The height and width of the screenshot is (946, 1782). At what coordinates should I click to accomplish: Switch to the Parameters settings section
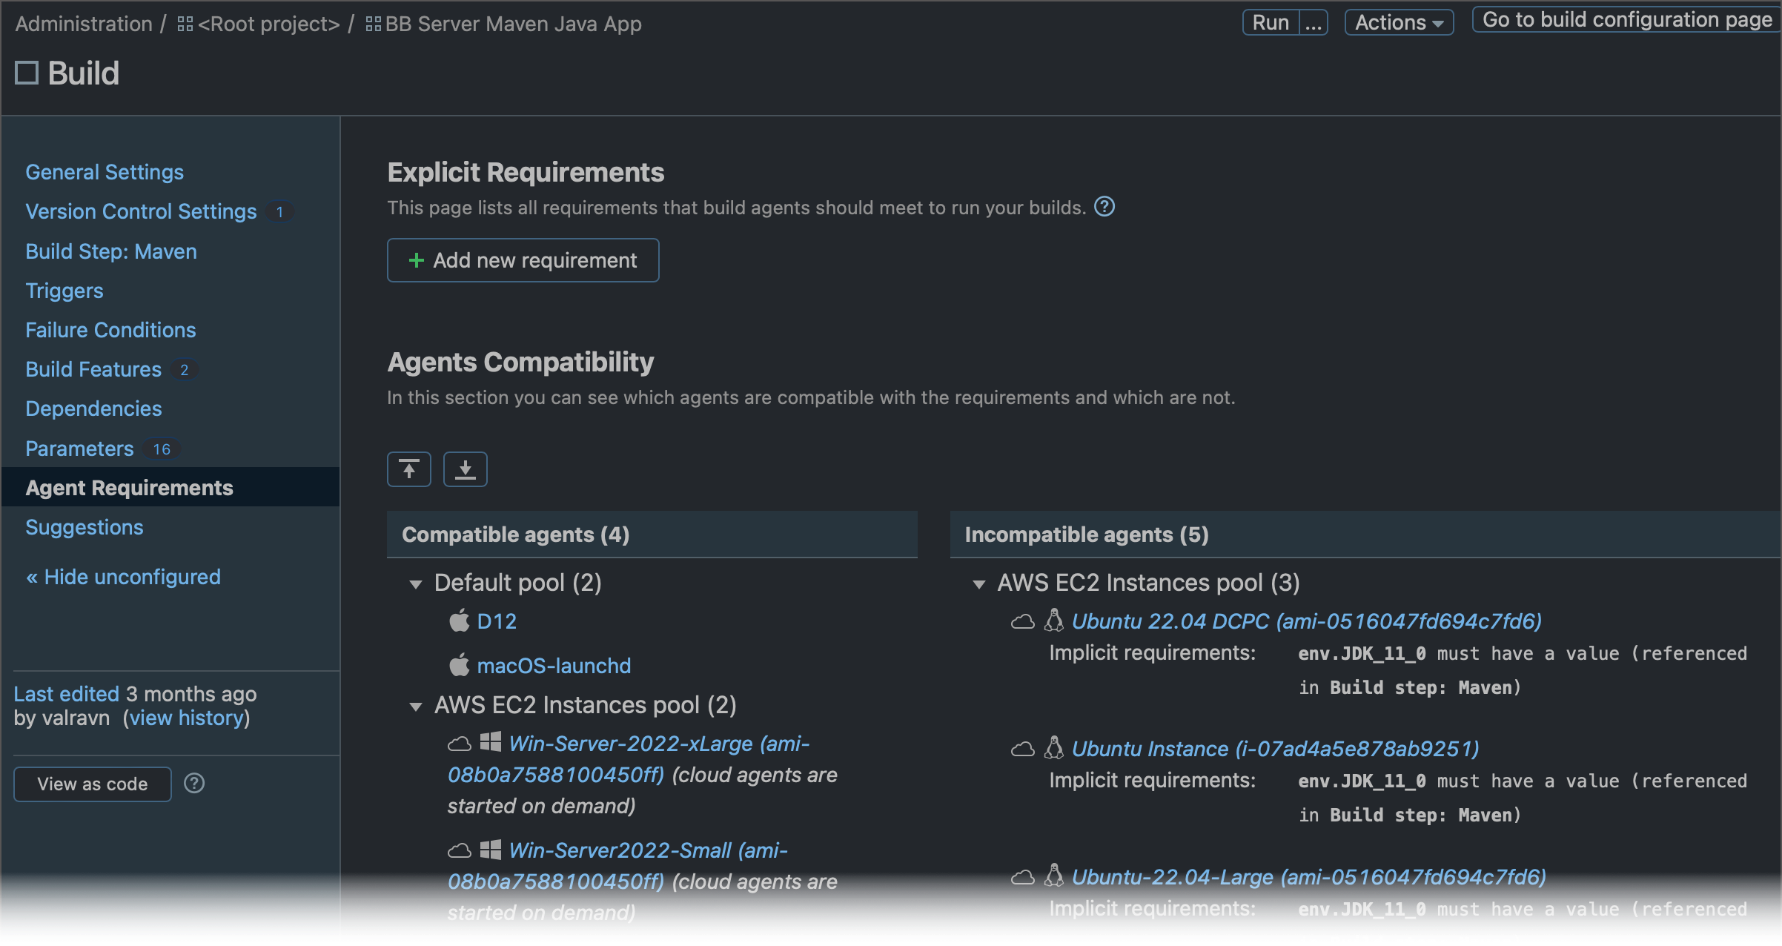pyautogui.click(x=79, y=448)
